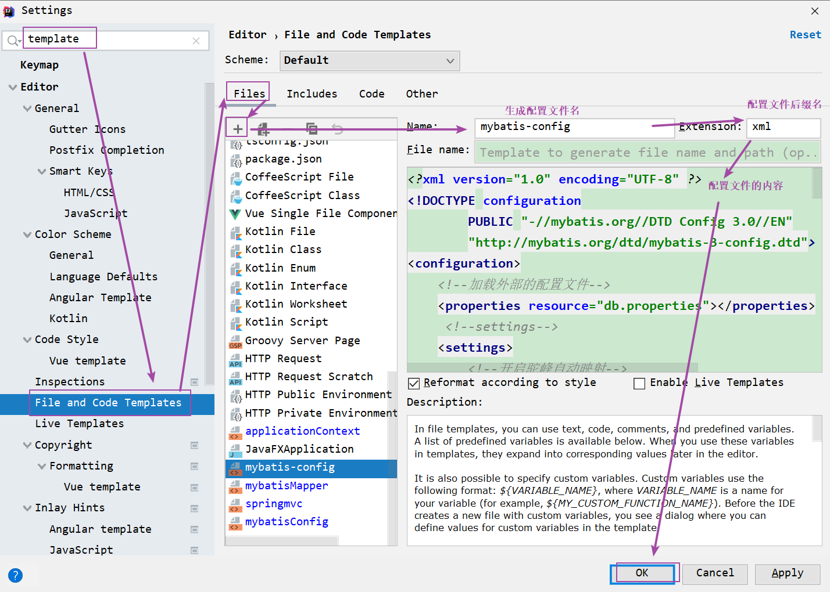
Task: Click the CoffeeScript Class icon
Action: point(235,196)
